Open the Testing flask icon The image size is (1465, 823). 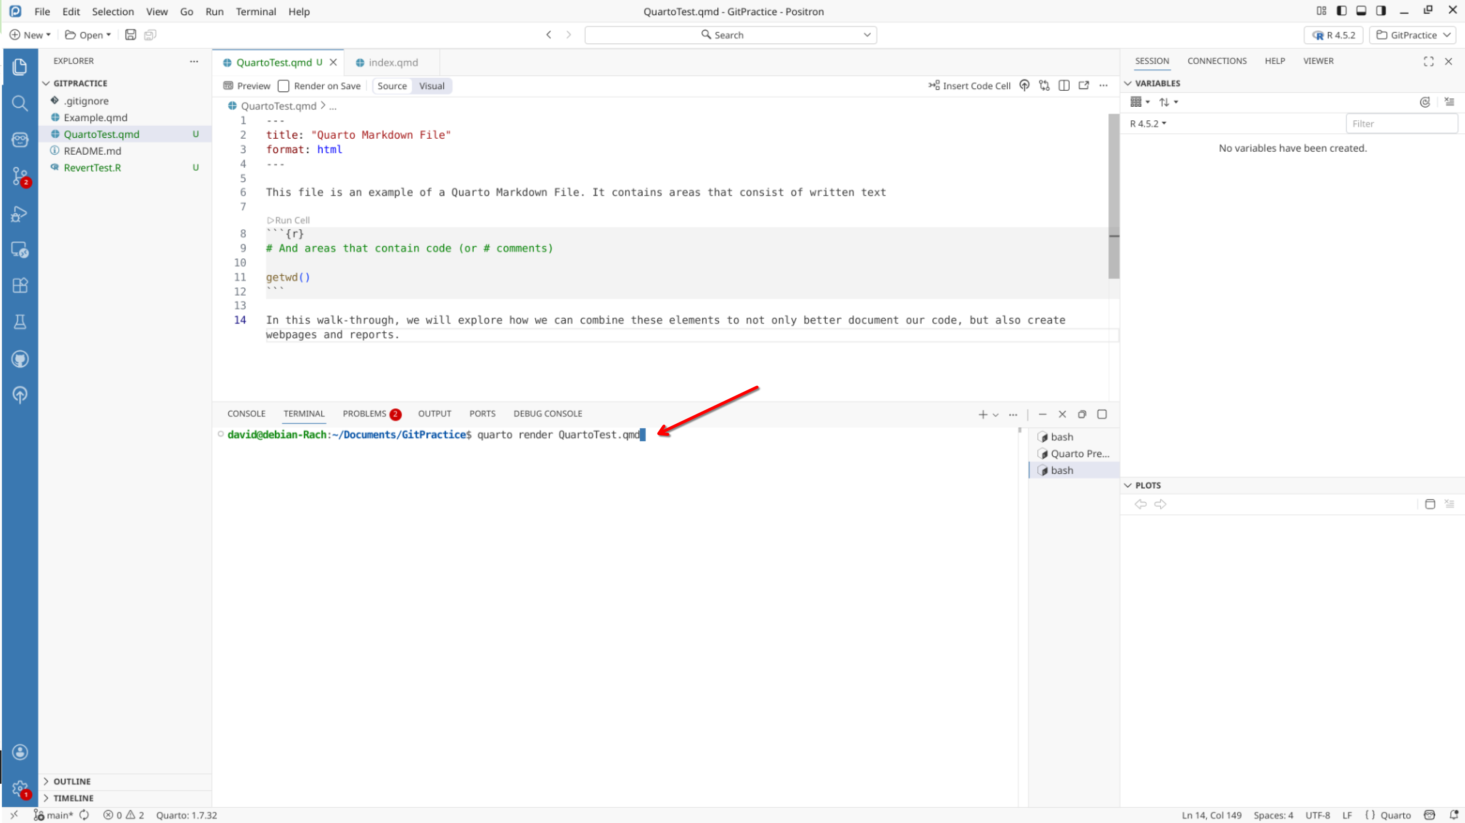(20, 322)
